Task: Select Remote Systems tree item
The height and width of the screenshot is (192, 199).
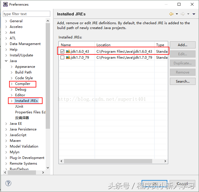Action: [x=23, y=164]
